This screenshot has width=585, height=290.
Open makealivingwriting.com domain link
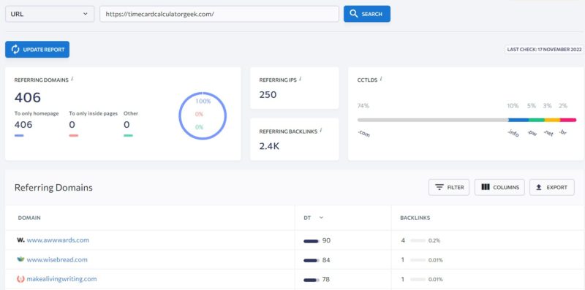(x=61, y=279)
